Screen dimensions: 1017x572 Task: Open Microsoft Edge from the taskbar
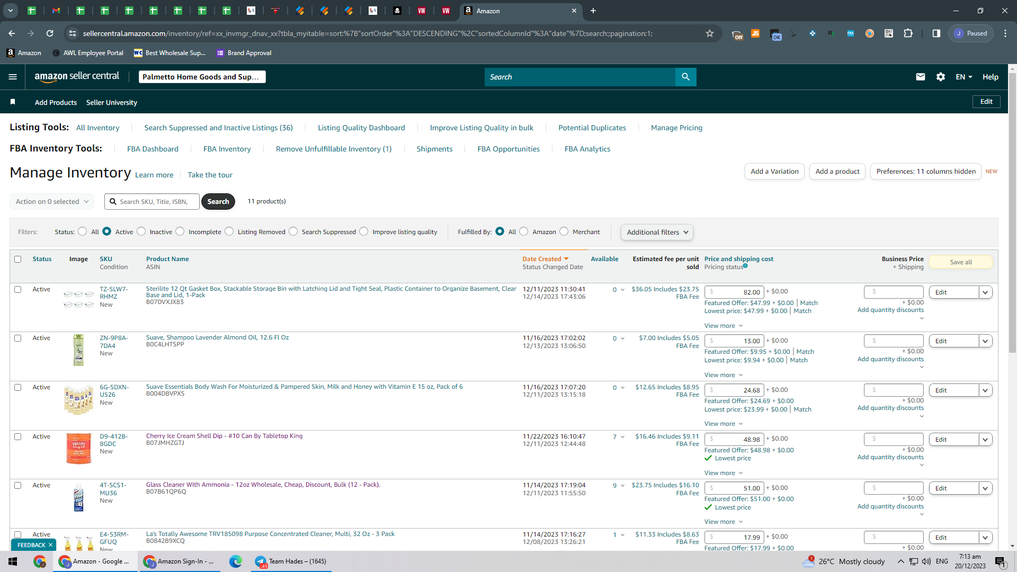point(235,561)
